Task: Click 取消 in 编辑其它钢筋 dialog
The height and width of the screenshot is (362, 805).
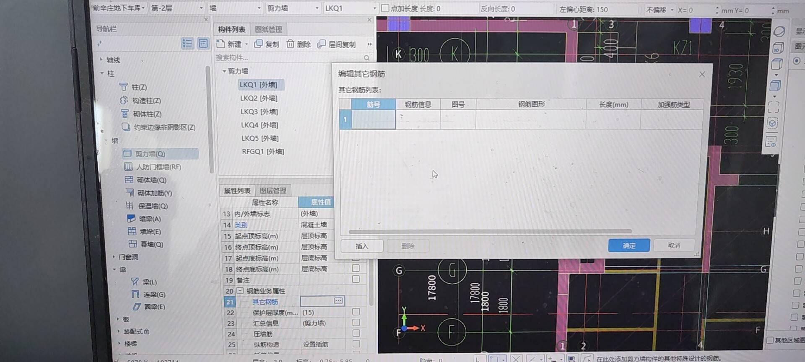Action: click(674, 246)
